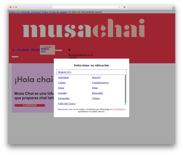Click the gray bar button below Home menu
The width and height of the screenshot is (183, 155).
[15, 57]
